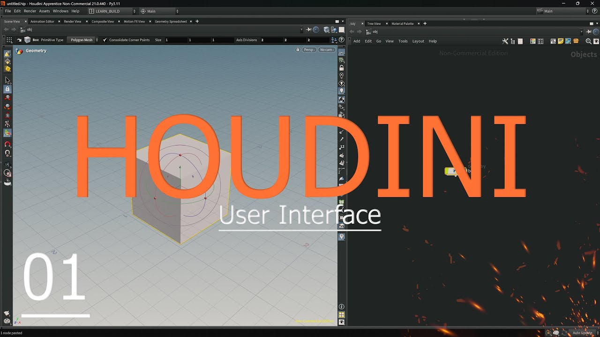Maximize the left pane with square icon
The width and height of the screenshot is (600, 337).
click(x=337, y=21)
